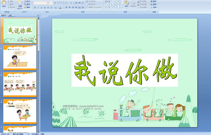Close the slide thumbnail pane
This screenshot has height=135, width=211.
pos(38,16)
